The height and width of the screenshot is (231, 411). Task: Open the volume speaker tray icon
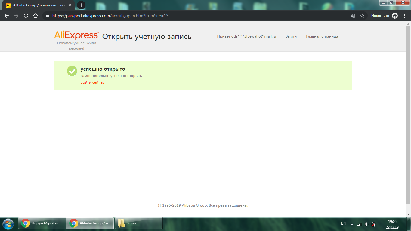point(366,224)
